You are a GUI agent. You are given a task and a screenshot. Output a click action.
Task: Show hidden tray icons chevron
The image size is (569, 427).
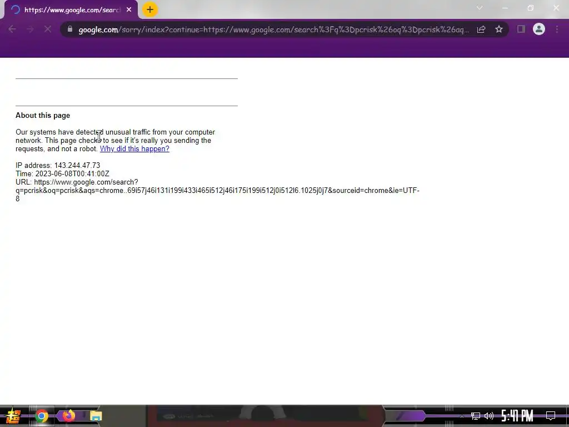462,416
